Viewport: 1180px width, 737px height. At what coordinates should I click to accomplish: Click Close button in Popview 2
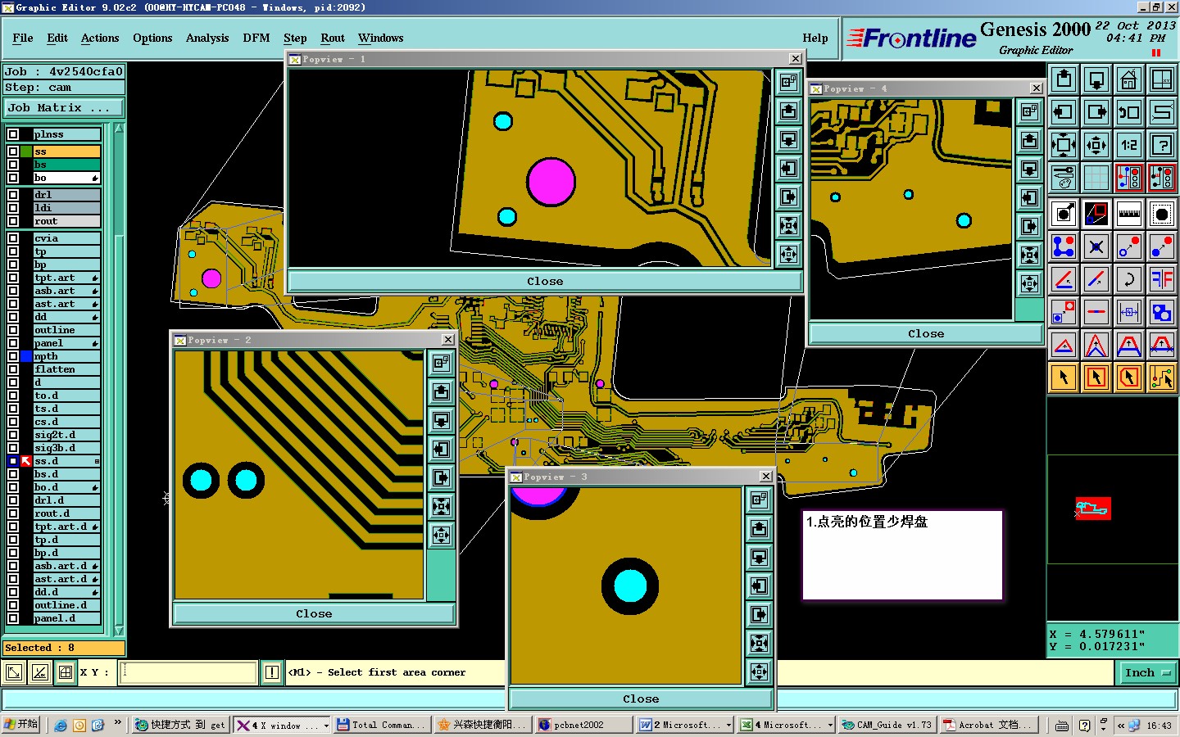click(x=314, y=613)
